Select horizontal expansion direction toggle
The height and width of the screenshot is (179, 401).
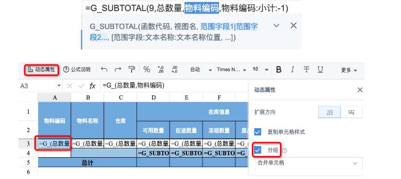point(352,112)
